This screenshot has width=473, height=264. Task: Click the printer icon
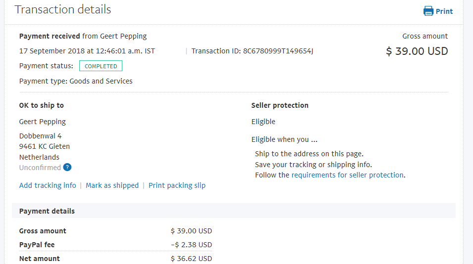[428, 11]
